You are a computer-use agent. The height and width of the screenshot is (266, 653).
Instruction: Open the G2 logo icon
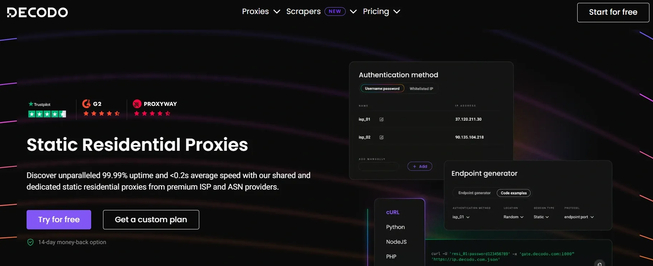(x=86, y=104)
